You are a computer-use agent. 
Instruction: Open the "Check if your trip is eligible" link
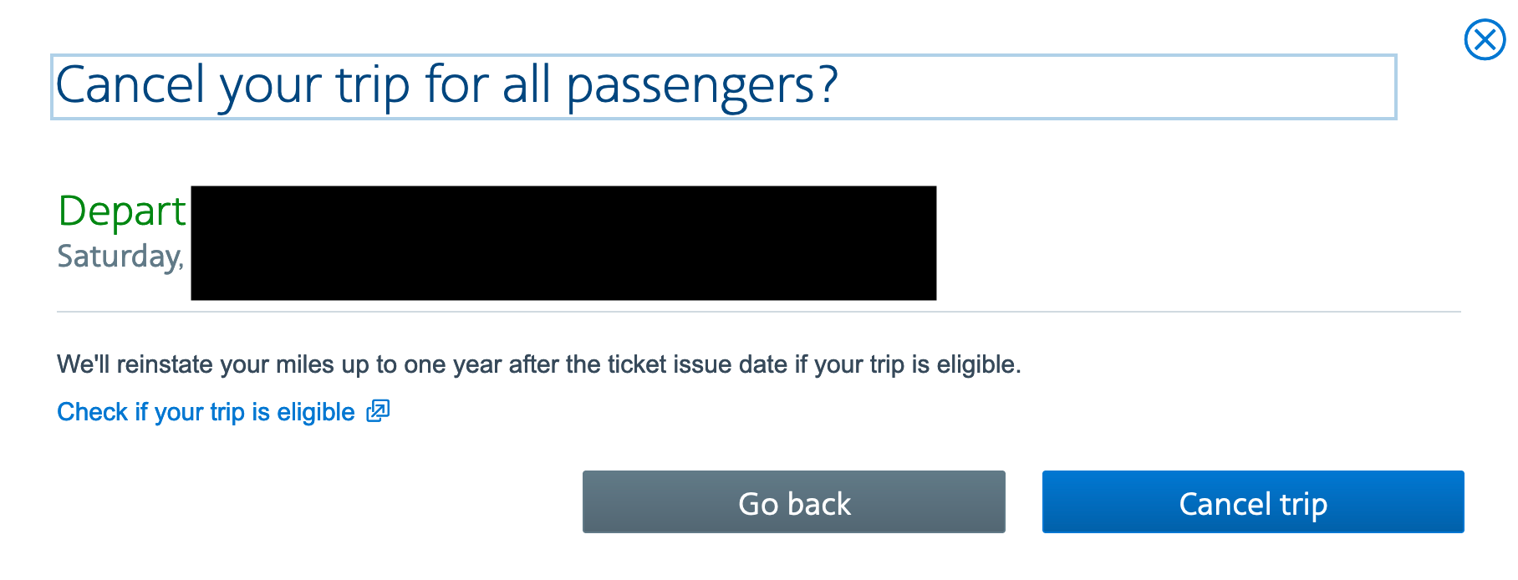(x=206, y=412)
